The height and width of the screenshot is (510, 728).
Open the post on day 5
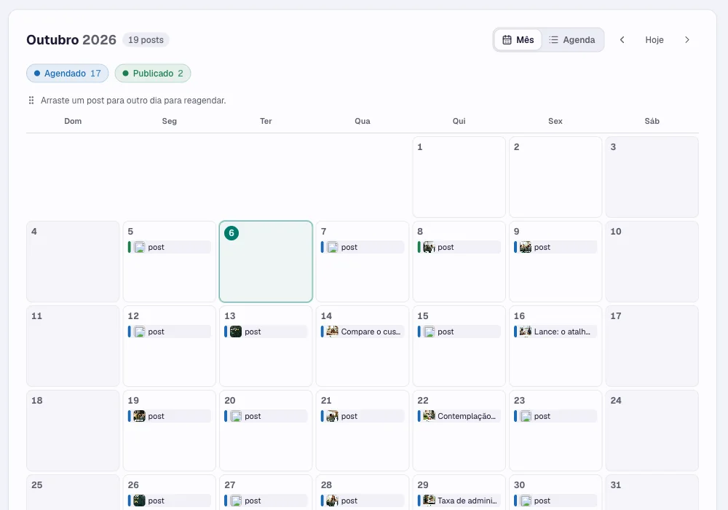point(170,247)
